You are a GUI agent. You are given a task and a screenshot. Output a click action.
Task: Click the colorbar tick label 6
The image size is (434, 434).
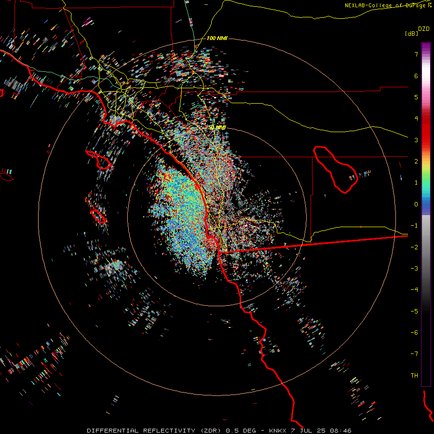click(x=416, y=76)
